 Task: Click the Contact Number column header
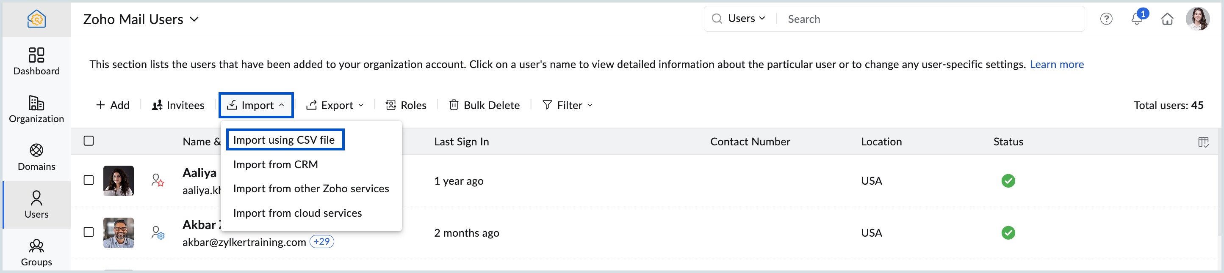(x=750, y=142)
